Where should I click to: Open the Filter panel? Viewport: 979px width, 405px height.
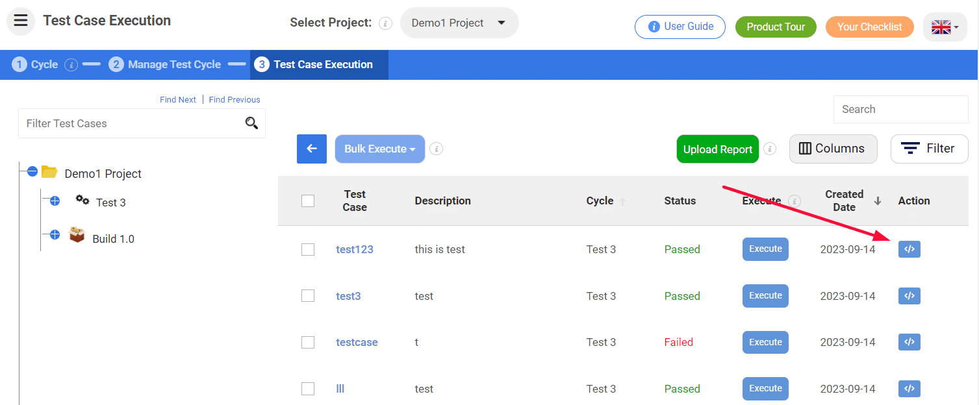point(929,149)
